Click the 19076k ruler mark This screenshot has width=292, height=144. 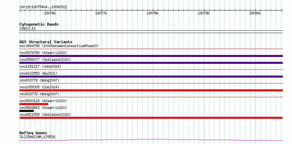coord(50,13)
